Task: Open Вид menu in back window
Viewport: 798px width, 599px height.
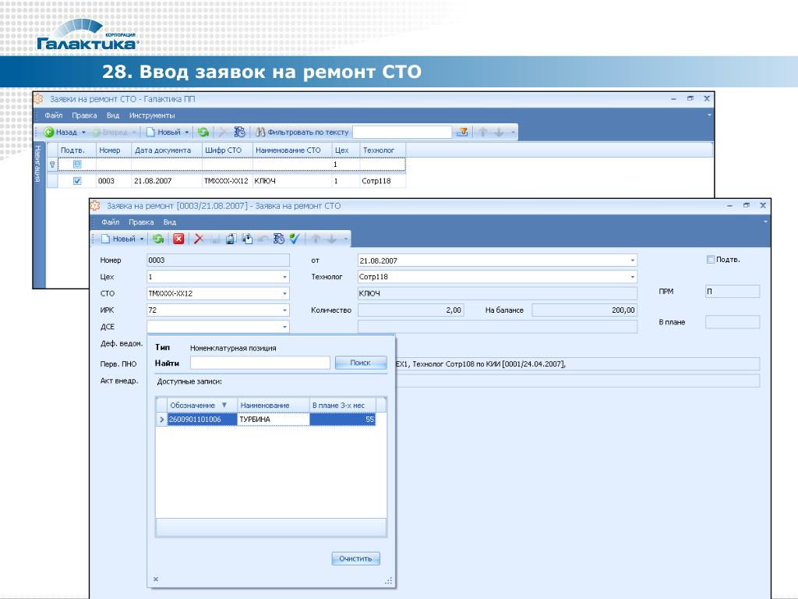Action: click(x=112, y=115)
